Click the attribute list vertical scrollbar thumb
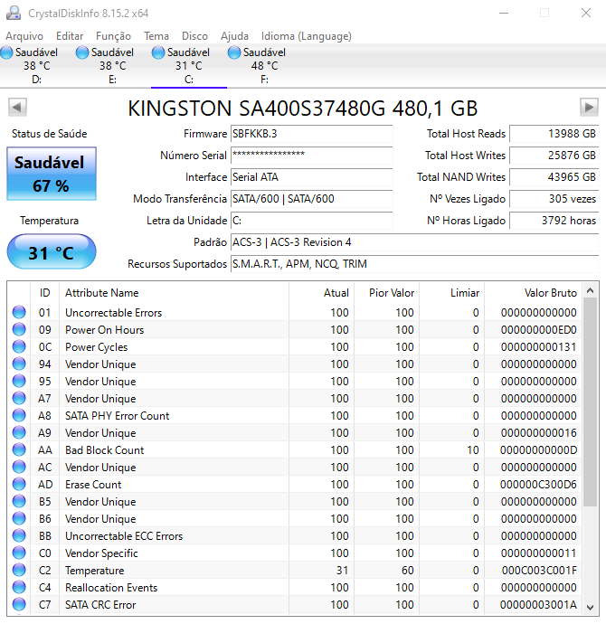This screenshot has height=624, width=606. click(x=590, y=402)
